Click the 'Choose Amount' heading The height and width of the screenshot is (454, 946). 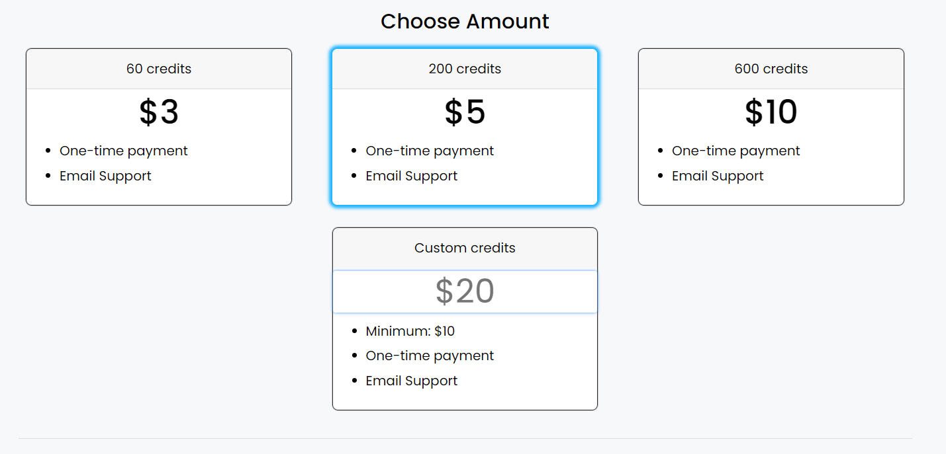465,21
